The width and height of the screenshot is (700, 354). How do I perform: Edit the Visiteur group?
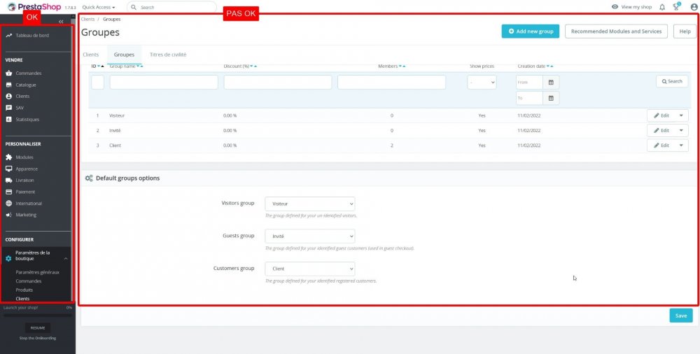click(661, 115)
